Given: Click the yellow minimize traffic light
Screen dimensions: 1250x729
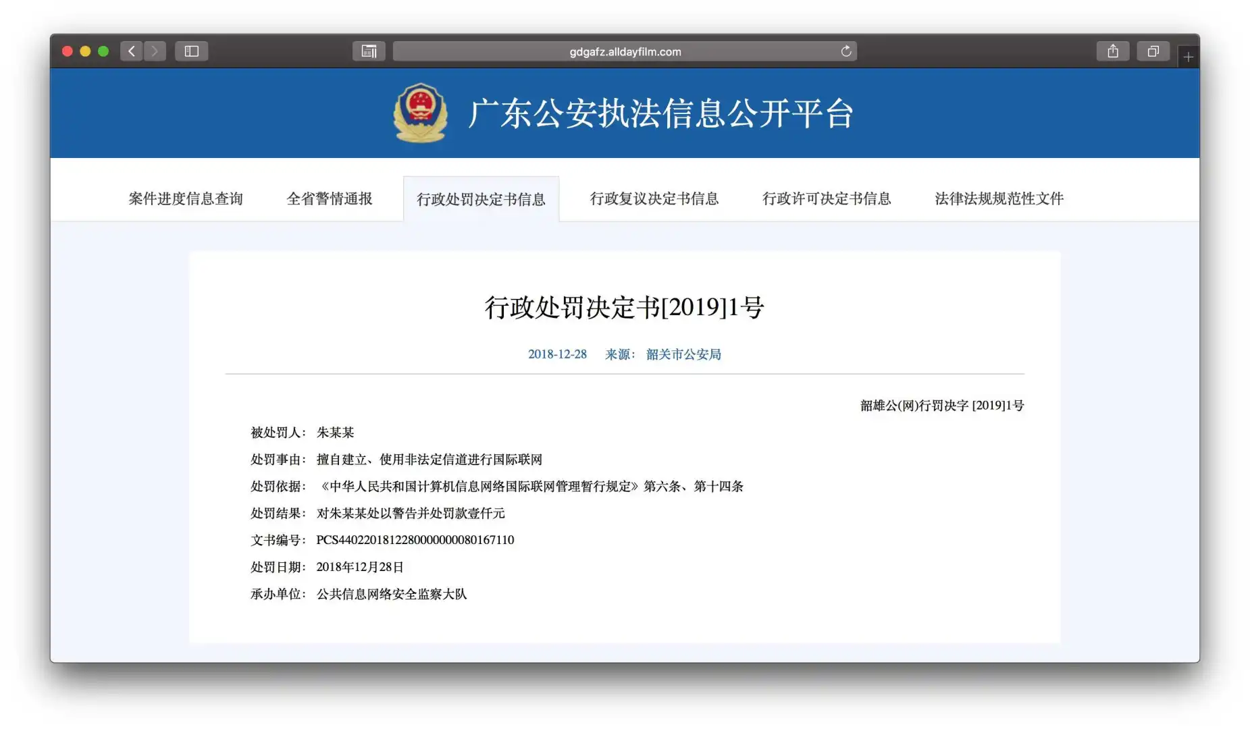Looking at the screenshot, I should (x=84, y=51).
